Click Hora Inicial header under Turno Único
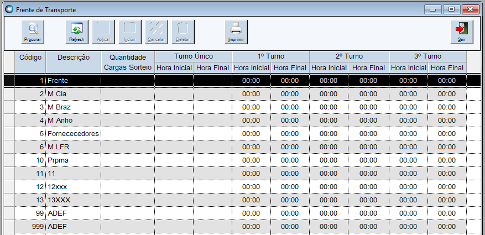The width and height of the screenshot is (485, 235). pyautogui.click(x=174, y=67)
